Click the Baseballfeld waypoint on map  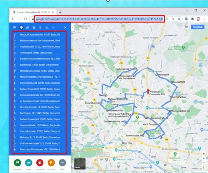(172, 82)
